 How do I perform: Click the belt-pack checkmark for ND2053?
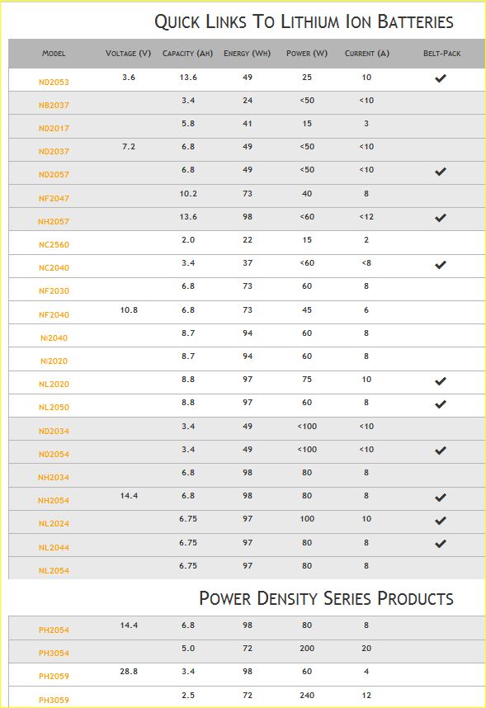[x=441, y=78]
